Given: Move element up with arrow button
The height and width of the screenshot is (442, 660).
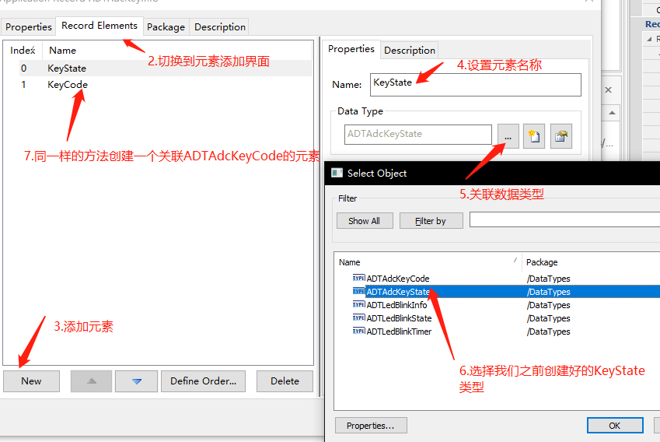Looking at the screenshot, I should point(91,381).
